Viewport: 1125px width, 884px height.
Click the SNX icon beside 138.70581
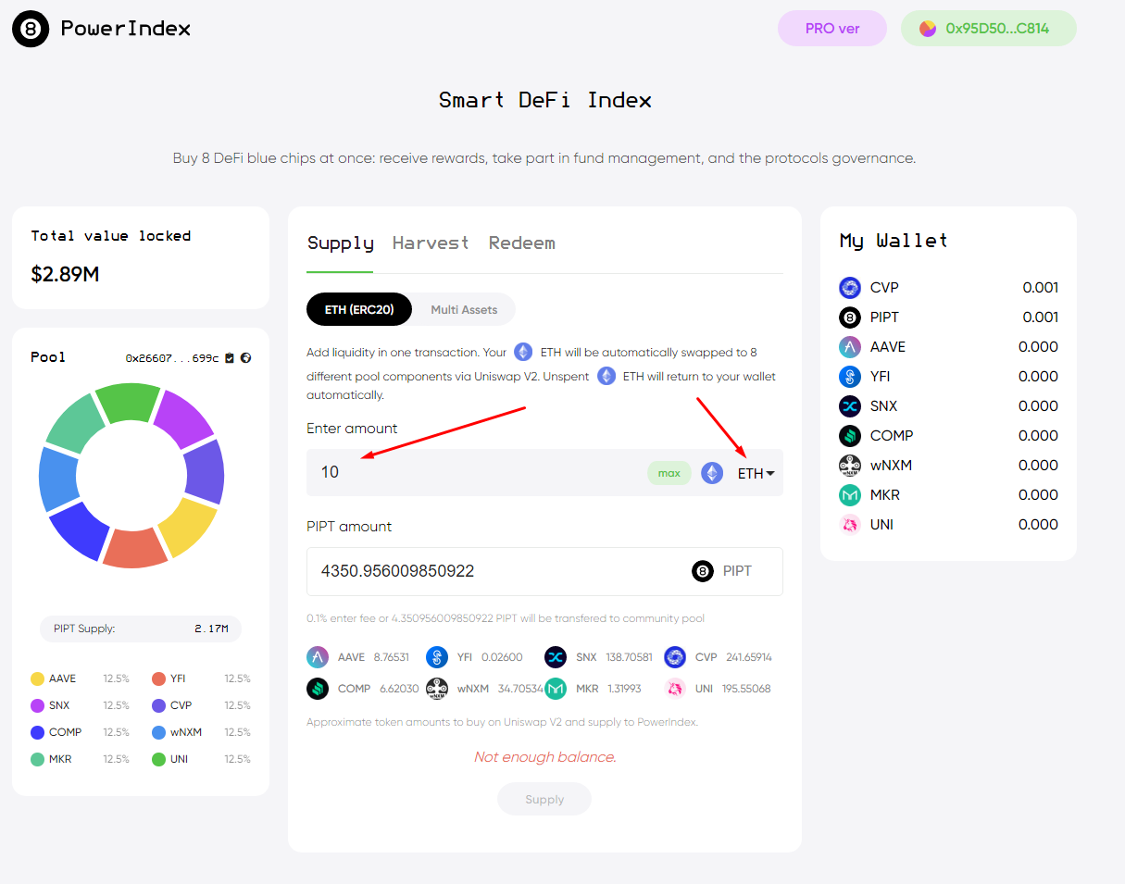556,657
